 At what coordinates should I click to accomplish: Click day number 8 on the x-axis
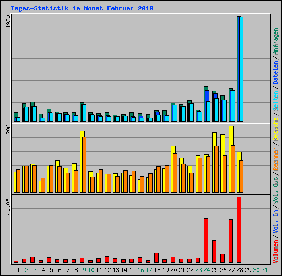pyautogui.click(x=76, y=270)
